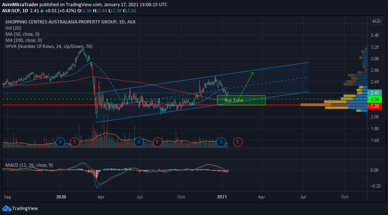Click the AsimMirzaTrader author name
Viewport: 388px width, 215px height.
point(20,4)
